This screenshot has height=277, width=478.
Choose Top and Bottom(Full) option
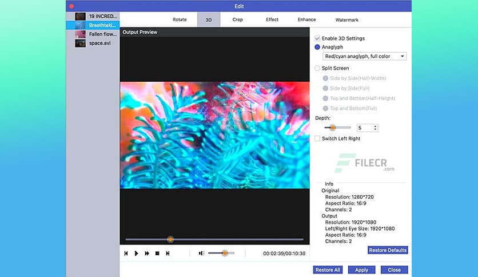click(x=325, y=108)
